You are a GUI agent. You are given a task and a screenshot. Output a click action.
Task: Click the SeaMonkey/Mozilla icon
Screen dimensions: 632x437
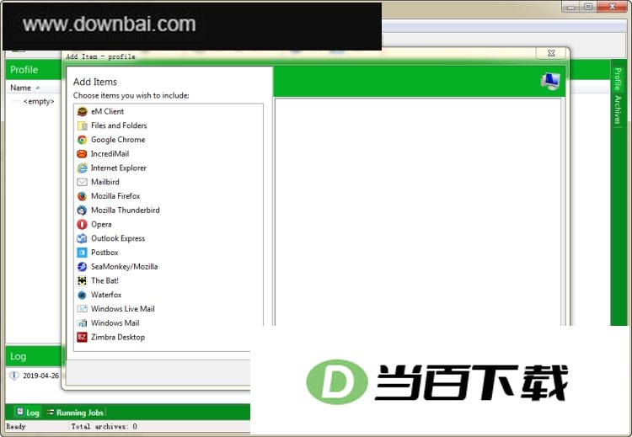(x=83, y=267)
